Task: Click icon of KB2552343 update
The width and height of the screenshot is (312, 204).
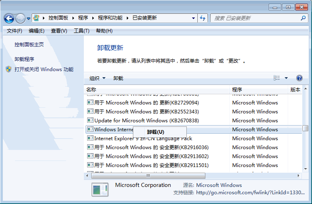Action: 90,111
